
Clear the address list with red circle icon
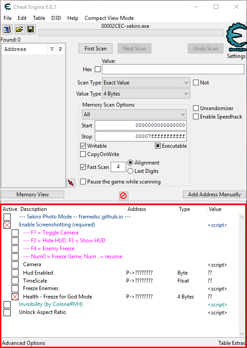tap(123, 195)
